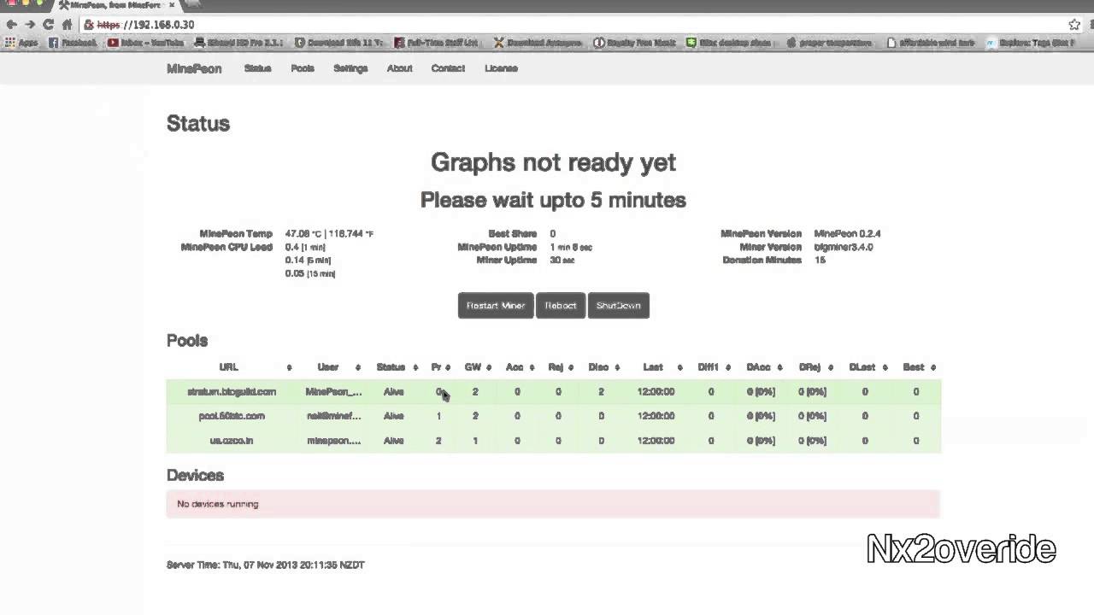
Task: Sort pools table by Rej column
Action: click(x=556, y=367)
